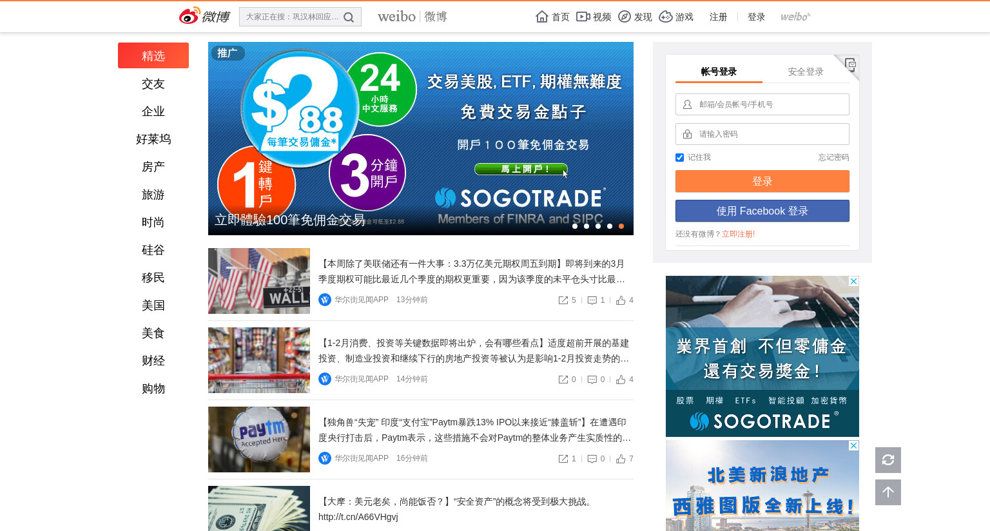
Task: Select the 旅游 category
Action: pos(153,195)
